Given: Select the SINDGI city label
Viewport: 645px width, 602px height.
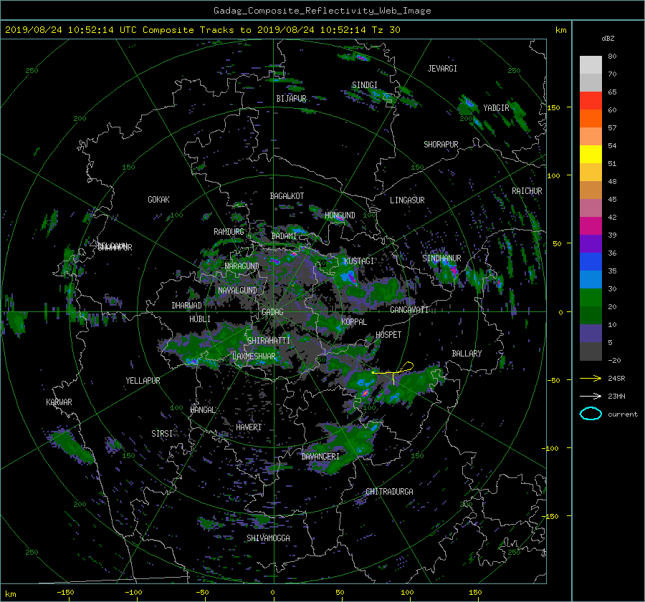Looking at the screenshot, I should pos(365,85).
